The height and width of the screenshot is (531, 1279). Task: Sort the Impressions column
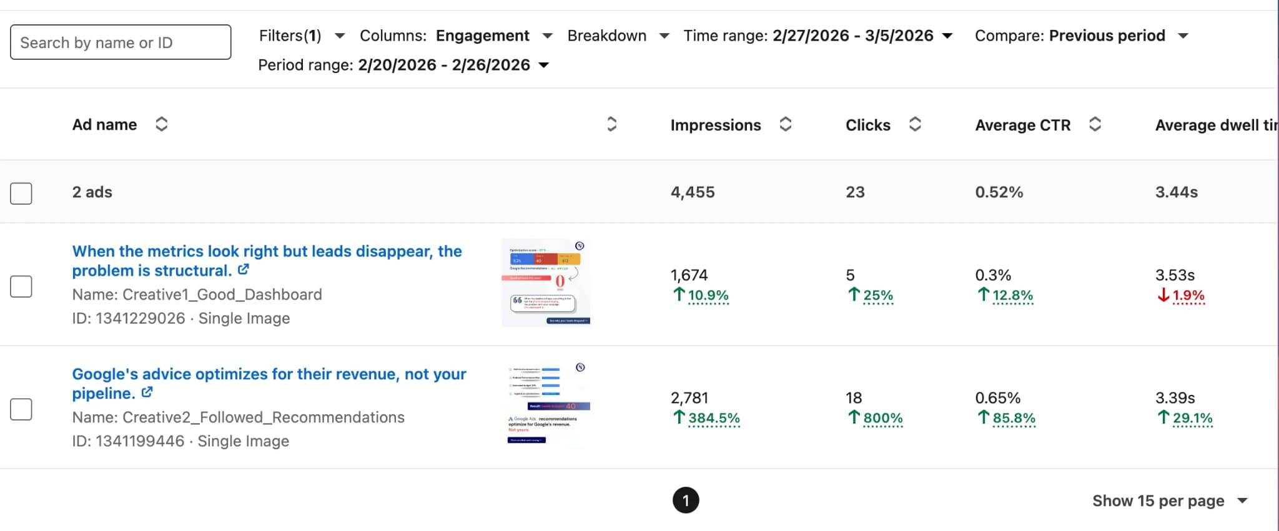coord(785,124)
